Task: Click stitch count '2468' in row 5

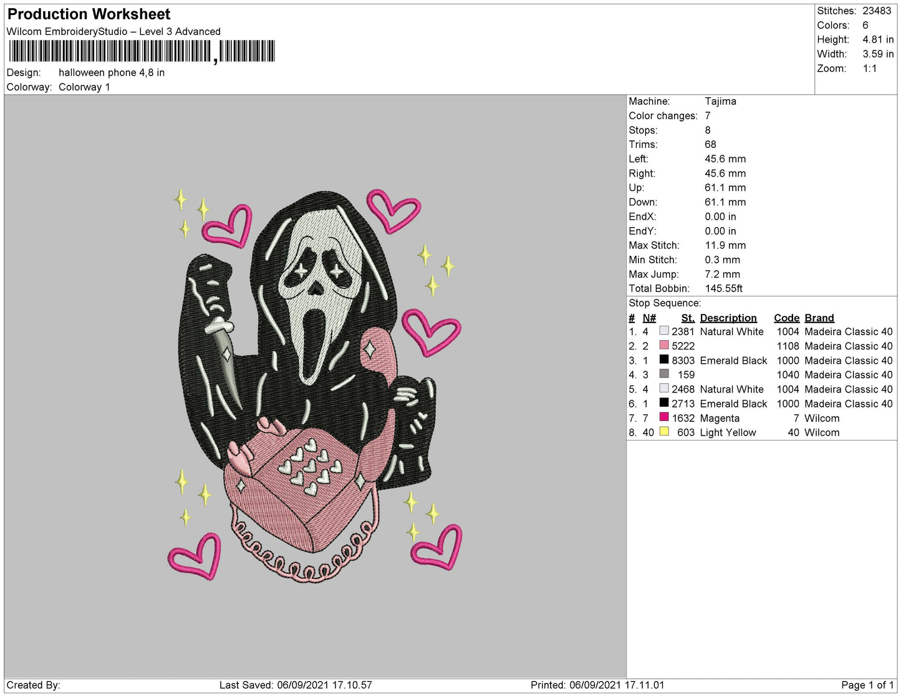Action: [683, 389]
